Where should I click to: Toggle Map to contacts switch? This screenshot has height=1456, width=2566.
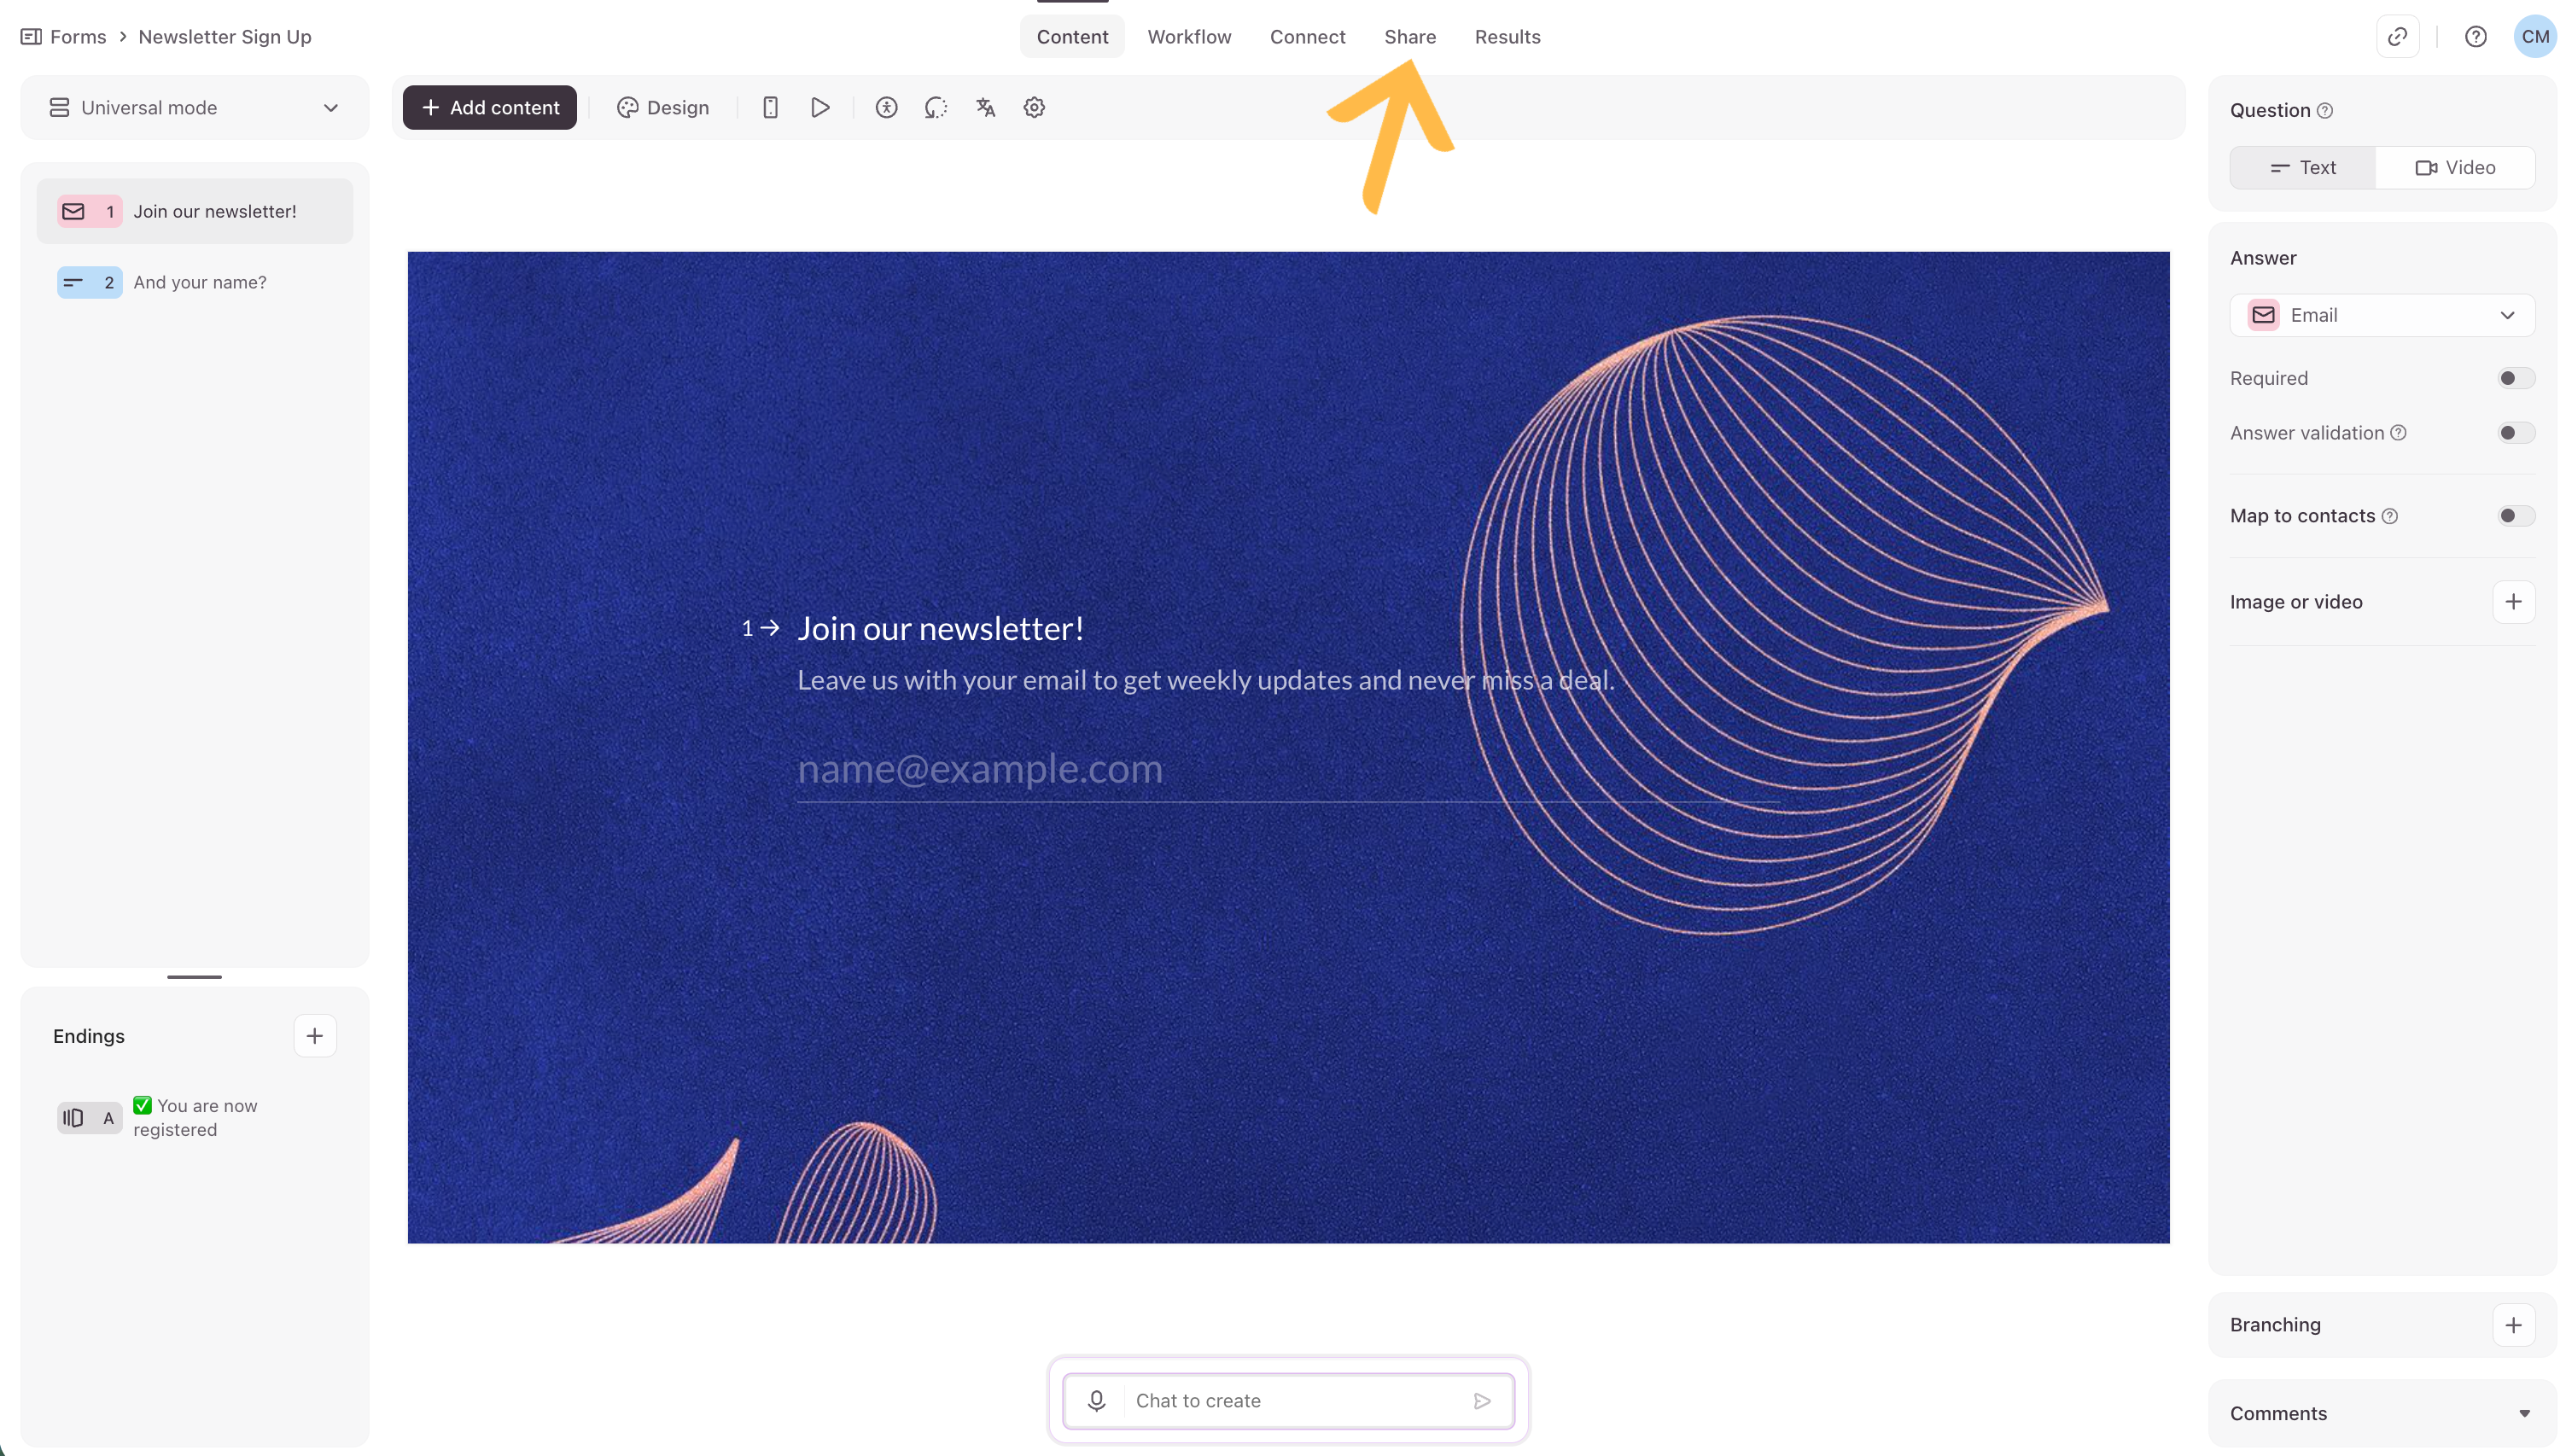pos(2514,516)
